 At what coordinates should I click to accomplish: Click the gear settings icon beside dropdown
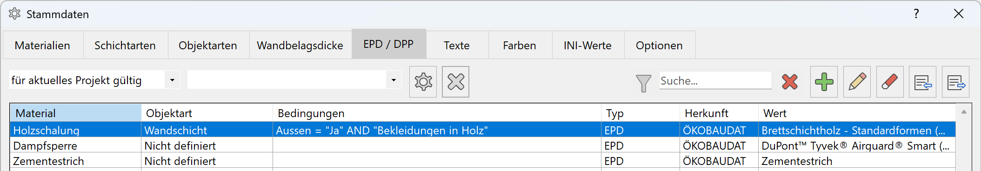pos(423,82)
